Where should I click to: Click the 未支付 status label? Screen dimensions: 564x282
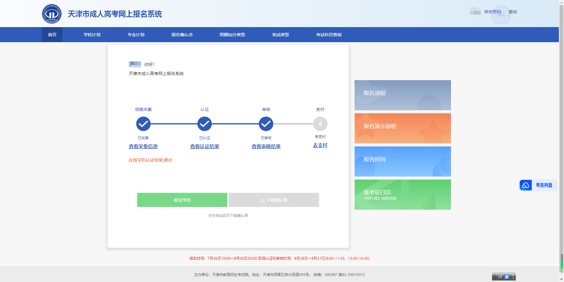(320, 137)
